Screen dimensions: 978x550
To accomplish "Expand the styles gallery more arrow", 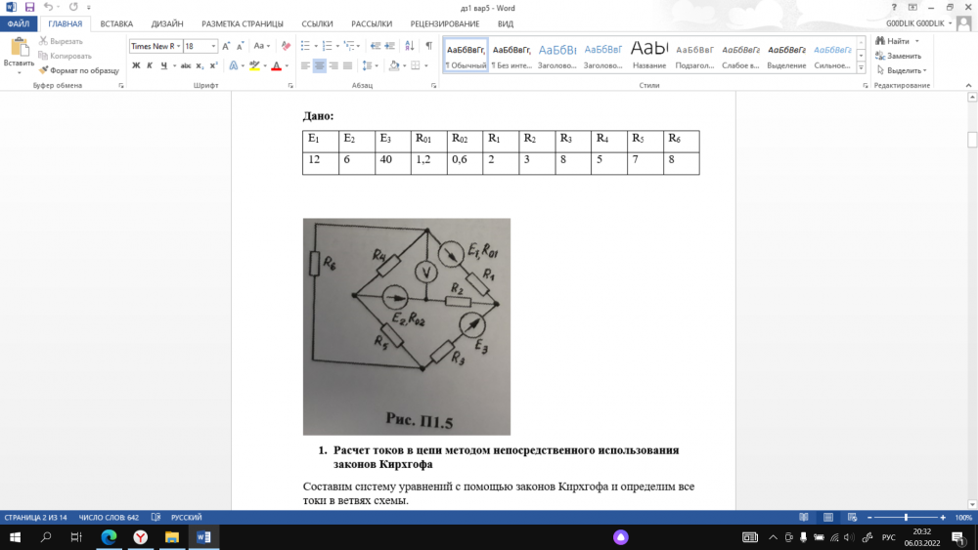I will pos(861,67).
